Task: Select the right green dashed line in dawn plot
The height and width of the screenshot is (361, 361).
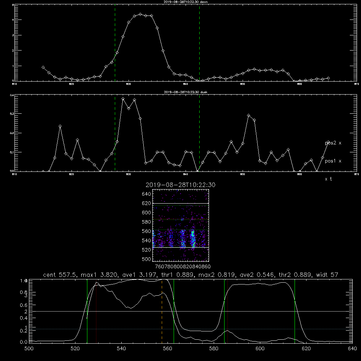Action: pyautogui.click(x=199, y=44)
